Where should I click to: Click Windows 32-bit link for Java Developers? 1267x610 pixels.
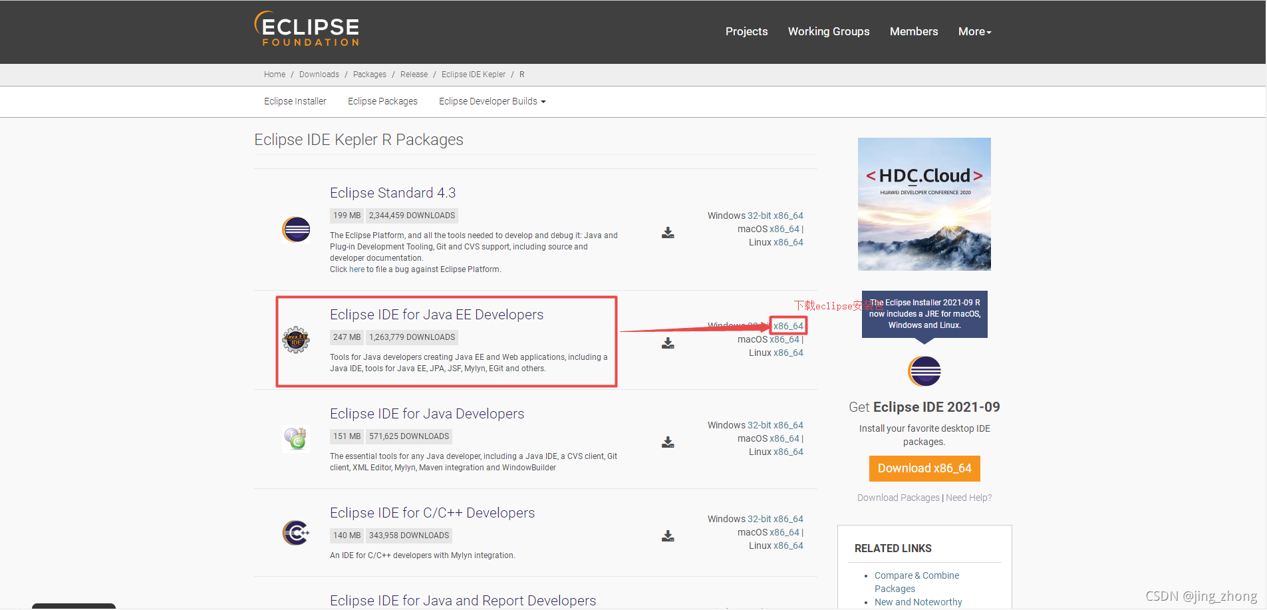click(x=760, y=425)
